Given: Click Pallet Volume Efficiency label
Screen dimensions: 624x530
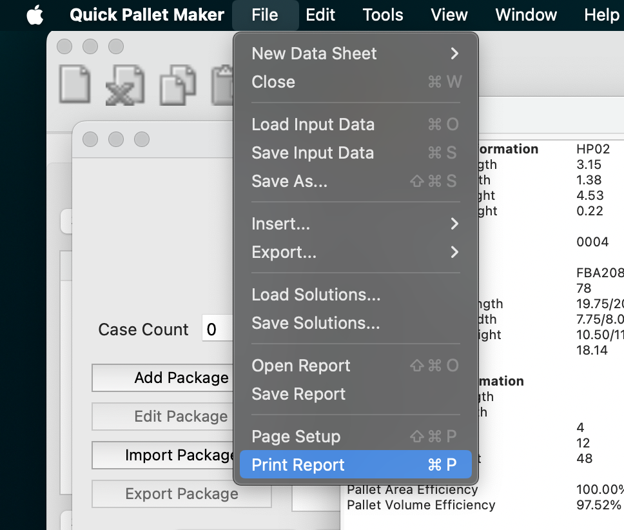Looking at the screenshot, I should click(x=421, y=505).
